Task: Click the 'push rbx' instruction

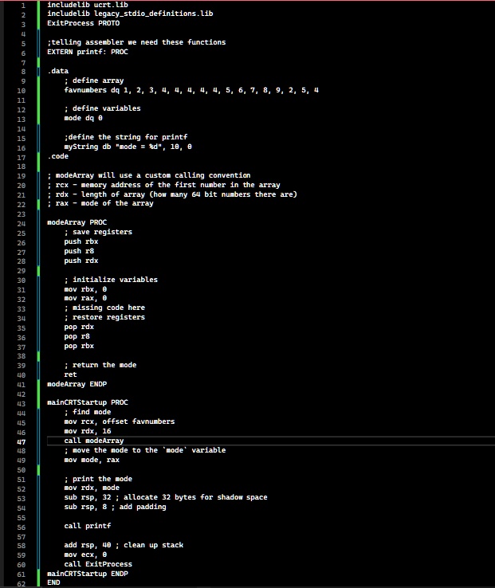Action: pos(81,241)
